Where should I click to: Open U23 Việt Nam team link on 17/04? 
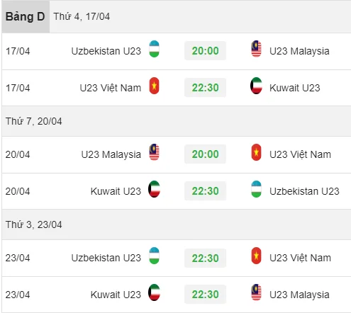tap(111, 88)
